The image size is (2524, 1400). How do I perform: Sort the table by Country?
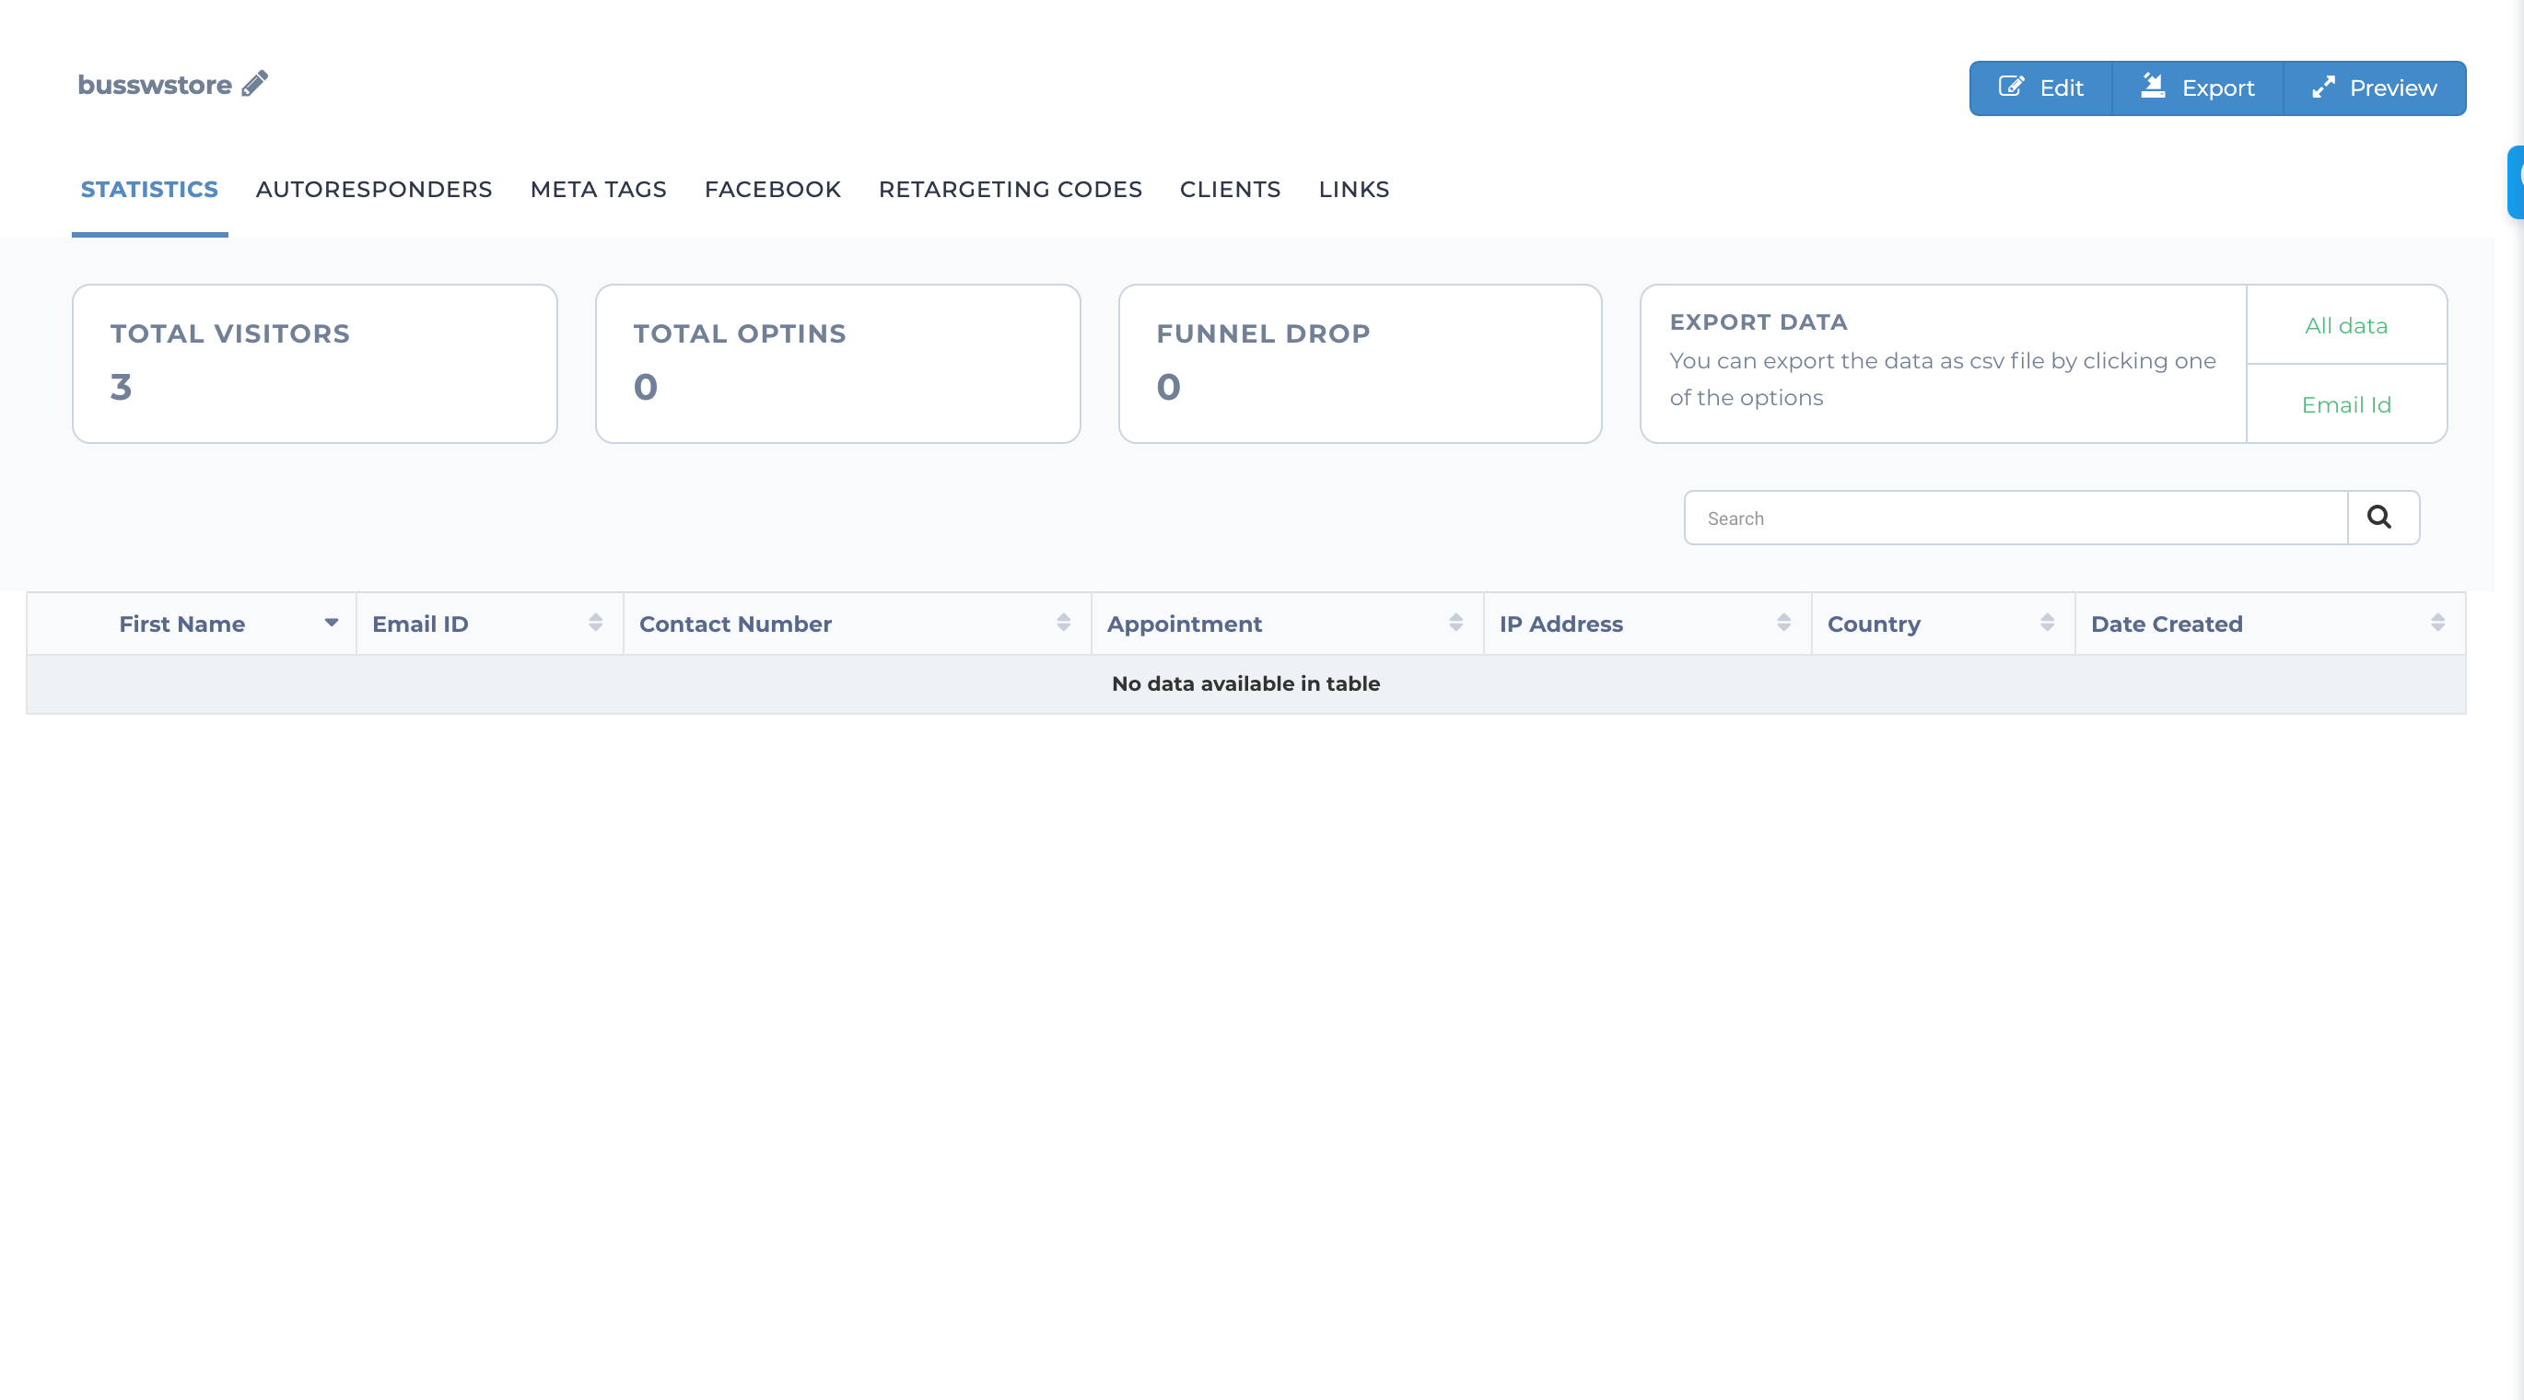(x=1943, y=624)
